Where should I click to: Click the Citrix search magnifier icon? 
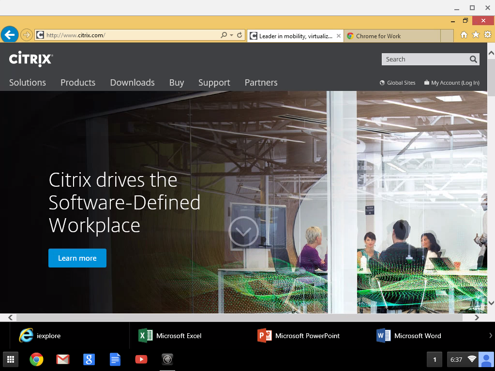tap(473, 59)
